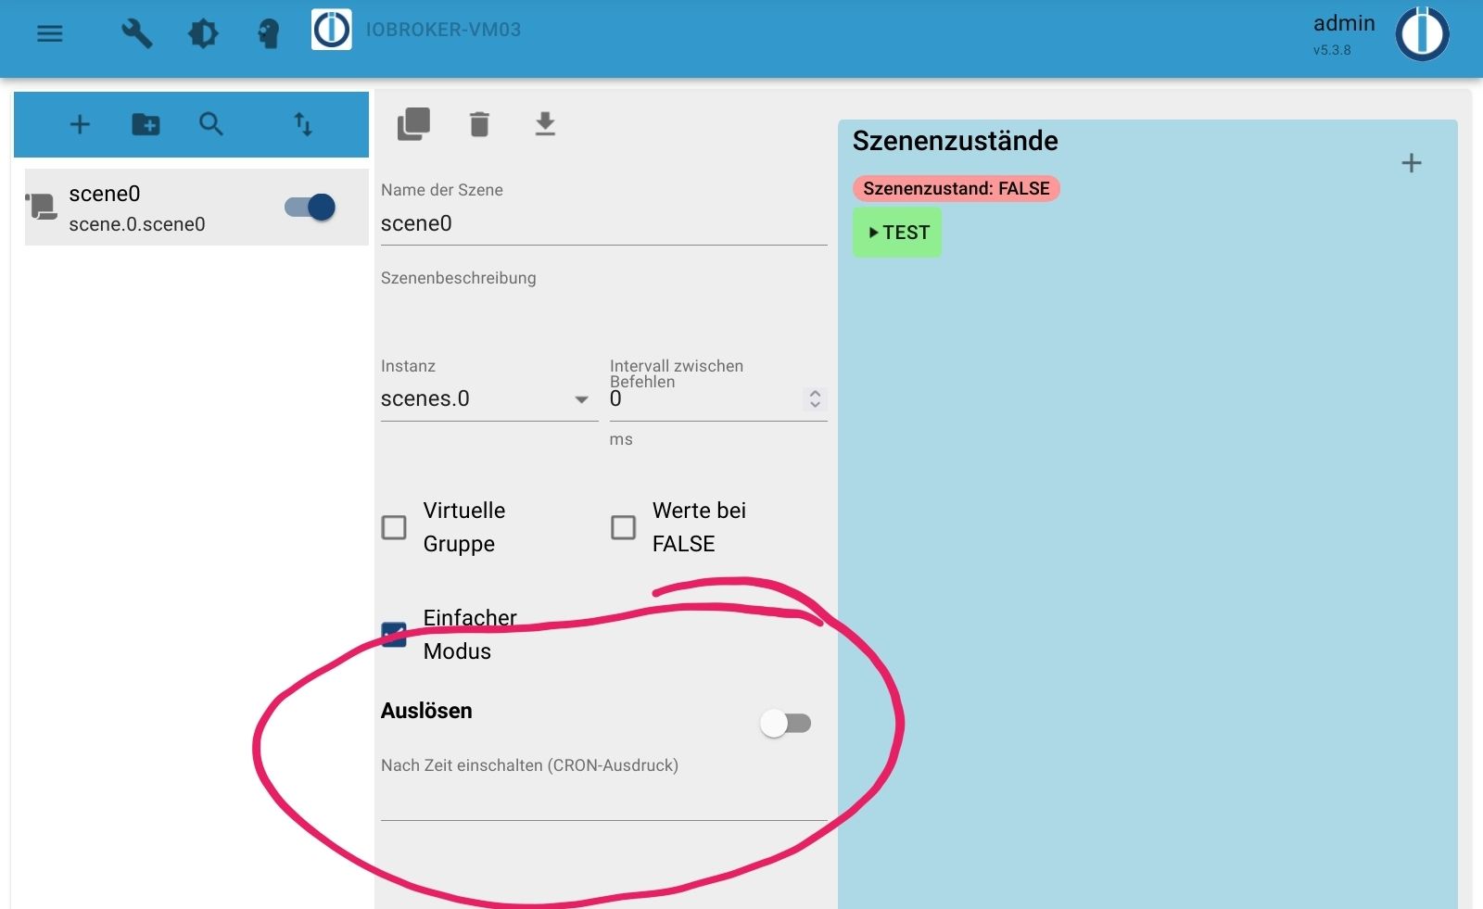The height and width of the screenshot is (909, 1483).
Task: Open the scene list search
Action: 211,124
